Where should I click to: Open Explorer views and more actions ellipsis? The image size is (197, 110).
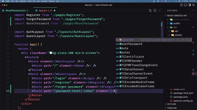pyautogui.click(x=193, y=11)
